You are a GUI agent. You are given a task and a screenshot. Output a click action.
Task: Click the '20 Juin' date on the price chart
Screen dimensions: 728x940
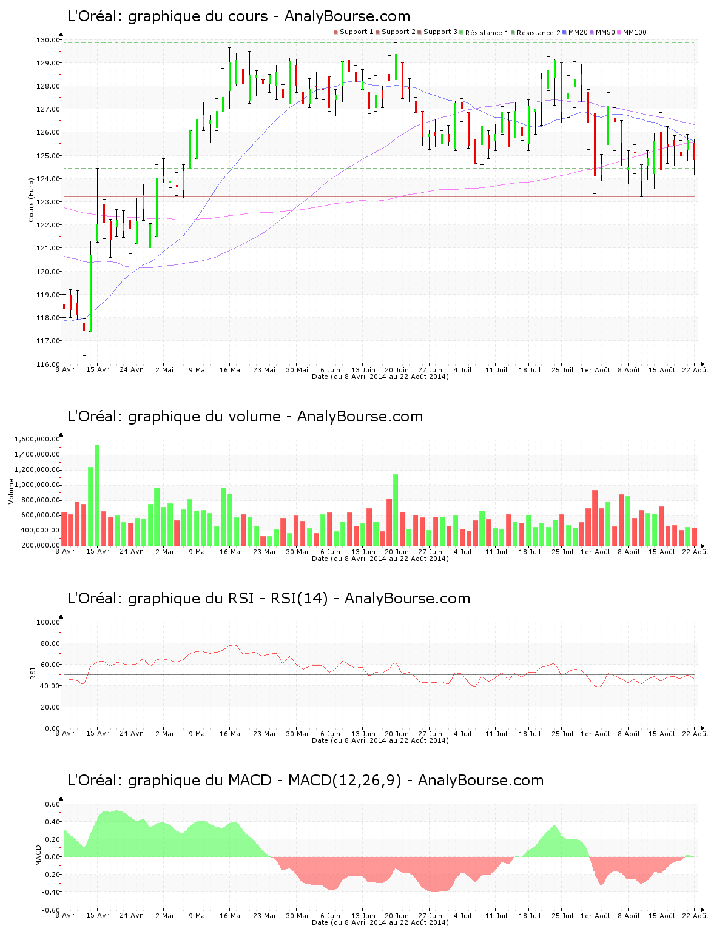[397, 370]
